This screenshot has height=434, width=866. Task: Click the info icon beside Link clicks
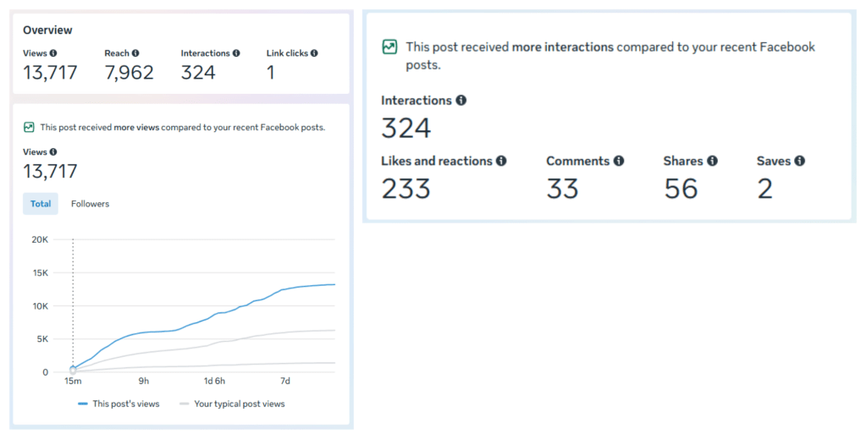314,53
